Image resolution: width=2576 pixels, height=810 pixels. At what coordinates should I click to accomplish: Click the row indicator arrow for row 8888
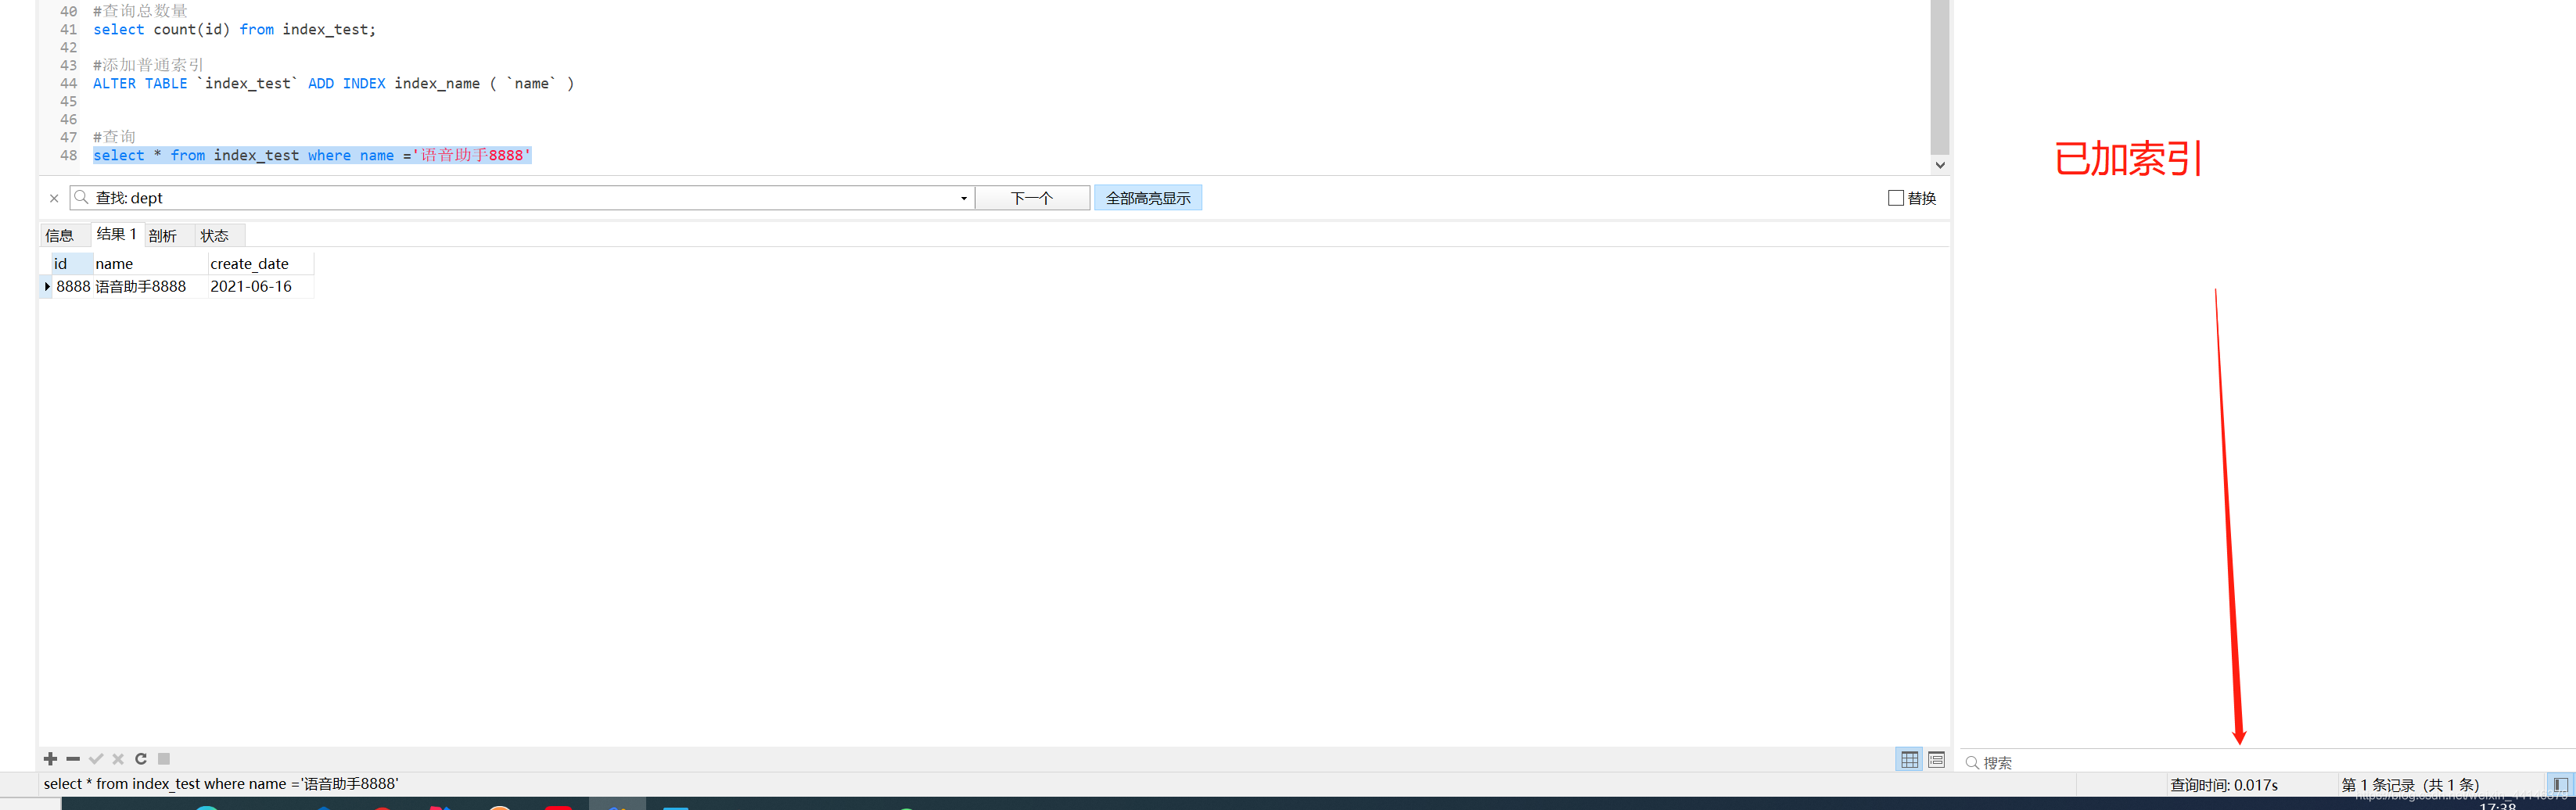click(47, 287)
